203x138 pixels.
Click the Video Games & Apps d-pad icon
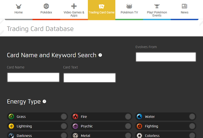pyautogui.click(x=74, y=6)
